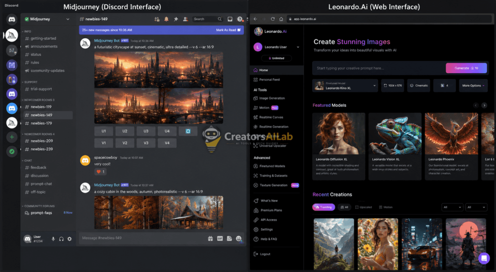
Task: Click U4 upscale button
Action: click(167, 131)
